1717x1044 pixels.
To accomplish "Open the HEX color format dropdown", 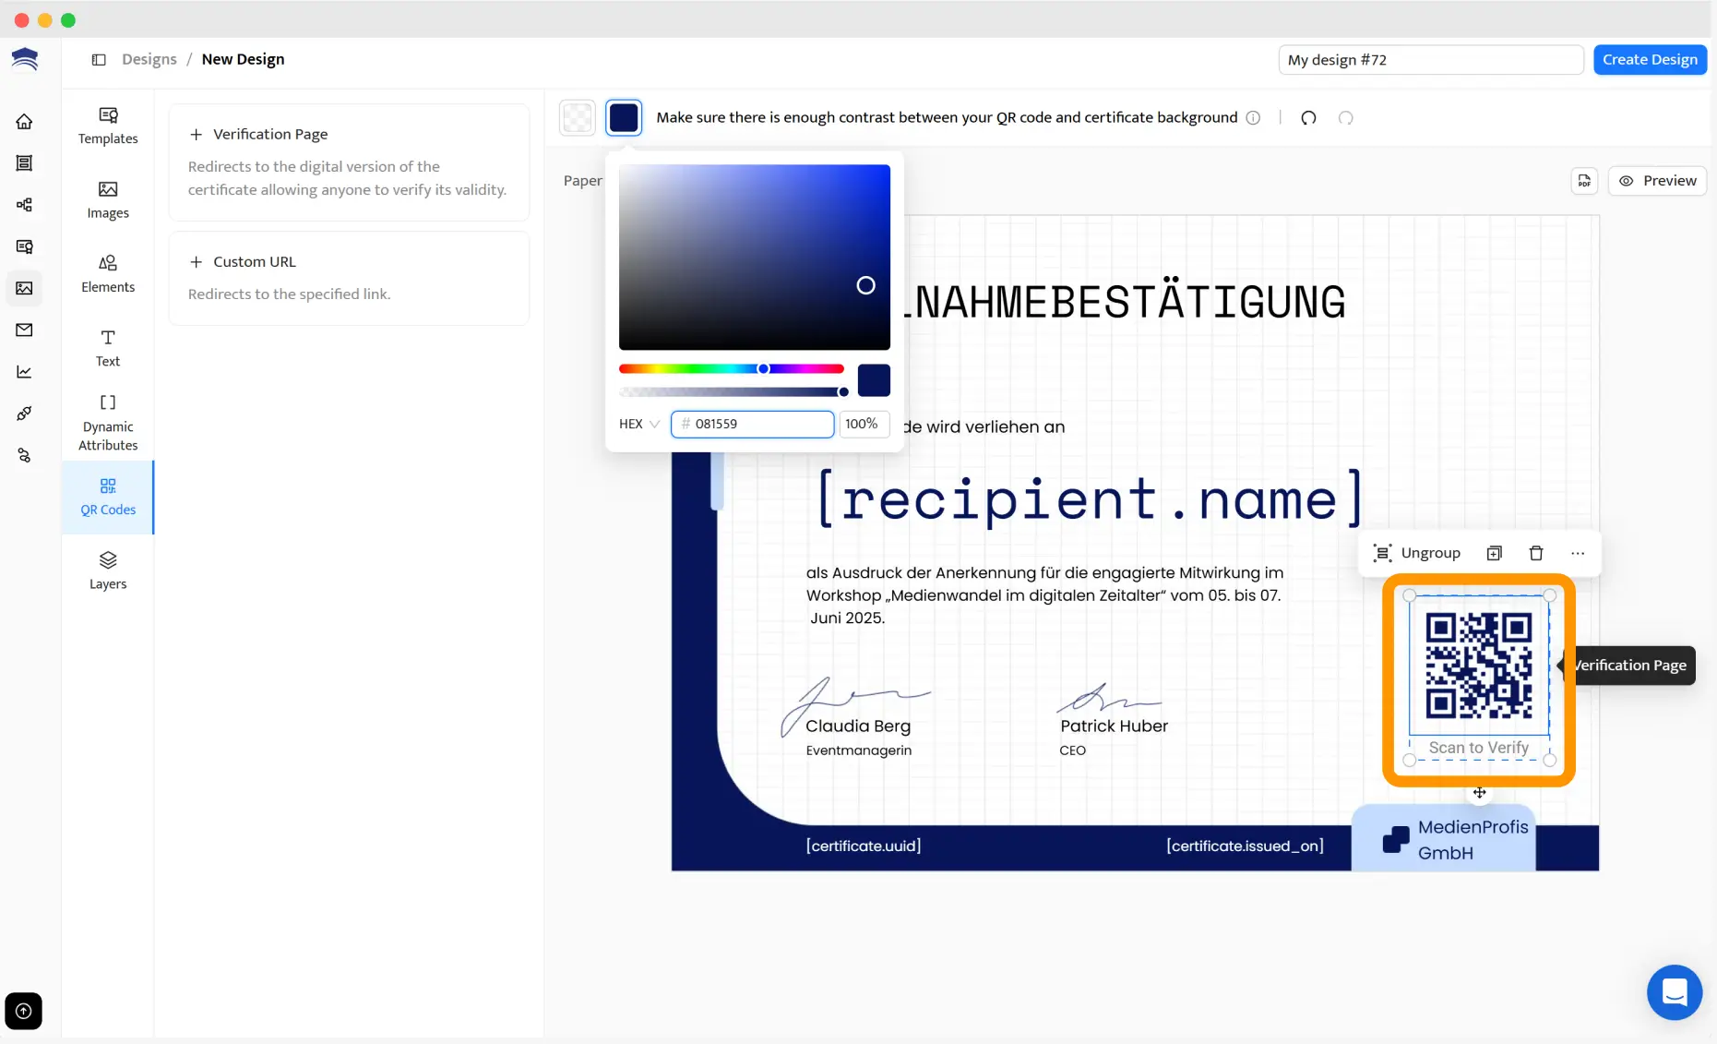I will [x=638, y=424].
